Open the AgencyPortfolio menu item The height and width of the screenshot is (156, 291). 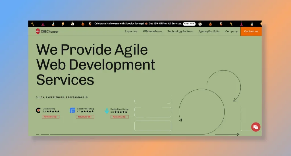tap(209, 31)
